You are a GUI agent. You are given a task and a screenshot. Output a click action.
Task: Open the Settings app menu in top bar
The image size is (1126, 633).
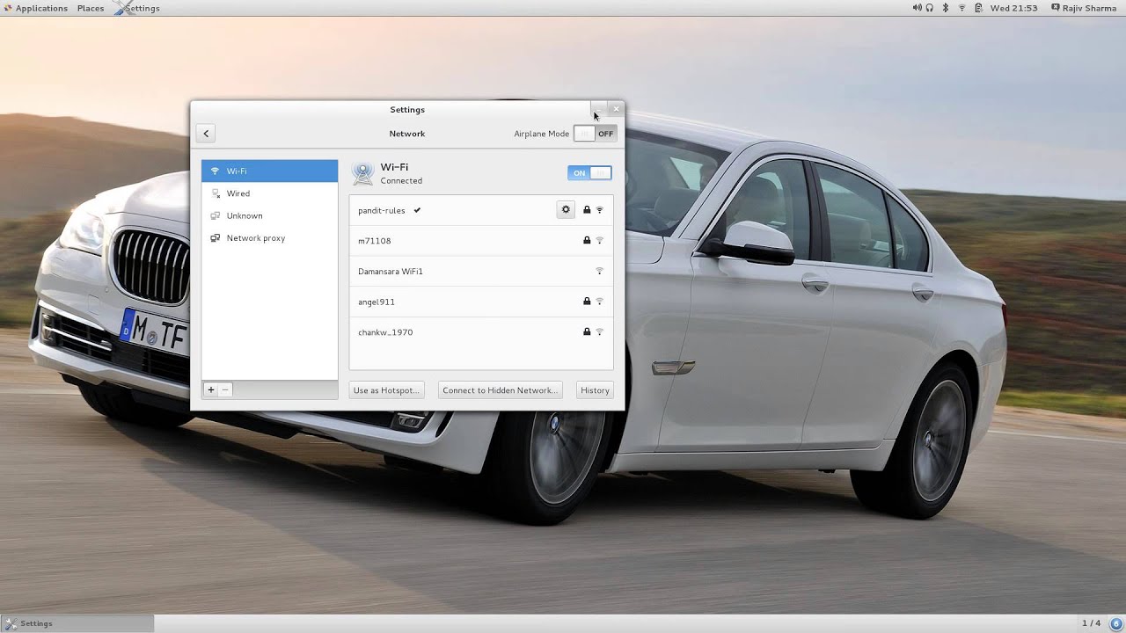[137, 8]
